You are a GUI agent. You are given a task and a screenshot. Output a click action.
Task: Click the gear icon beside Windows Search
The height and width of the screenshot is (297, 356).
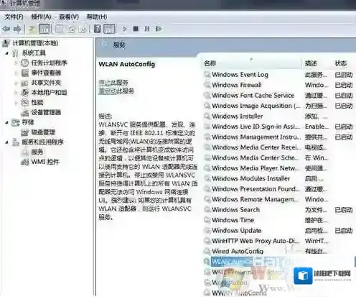tap(207, 210)
